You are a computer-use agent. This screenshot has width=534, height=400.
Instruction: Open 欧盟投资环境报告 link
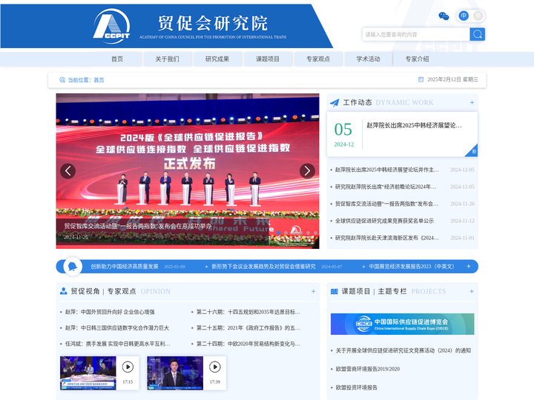(357, 387)
